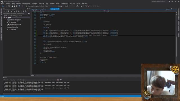Viewport: 180px width, 101px height.
Task: Open the КОМАНДА menu
Action: pyautogui.click(x=42, y=4)
